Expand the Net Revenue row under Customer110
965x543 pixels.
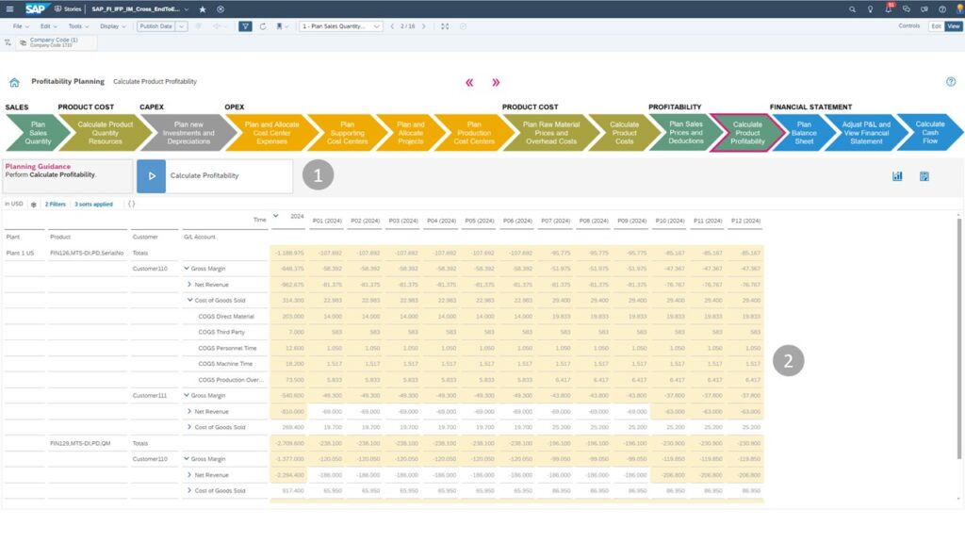coord(190,284)
